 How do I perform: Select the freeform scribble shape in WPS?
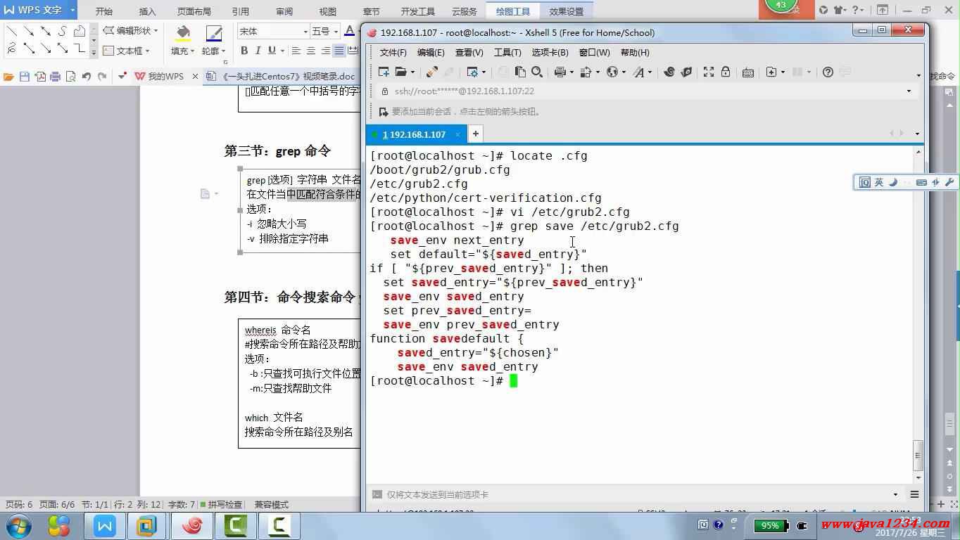pos(11,48)
